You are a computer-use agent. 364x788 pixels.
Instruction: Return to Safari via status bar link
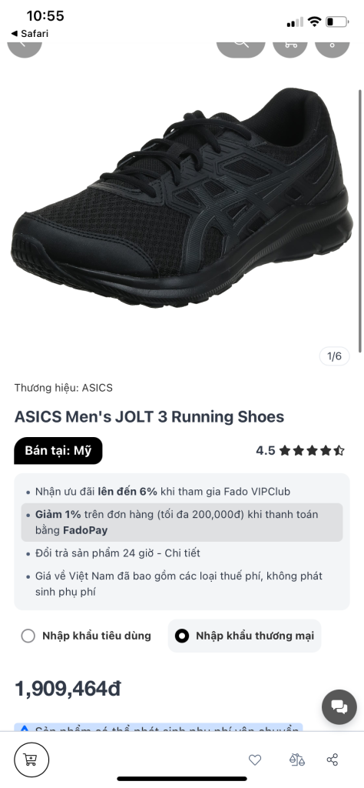[30, 34]
